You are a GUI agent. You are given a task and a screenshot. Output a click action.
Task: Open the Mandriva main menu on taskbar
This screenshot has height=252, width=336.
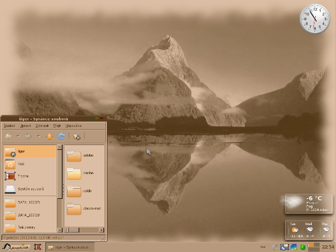pyautogui.click(x=15, y=247)
